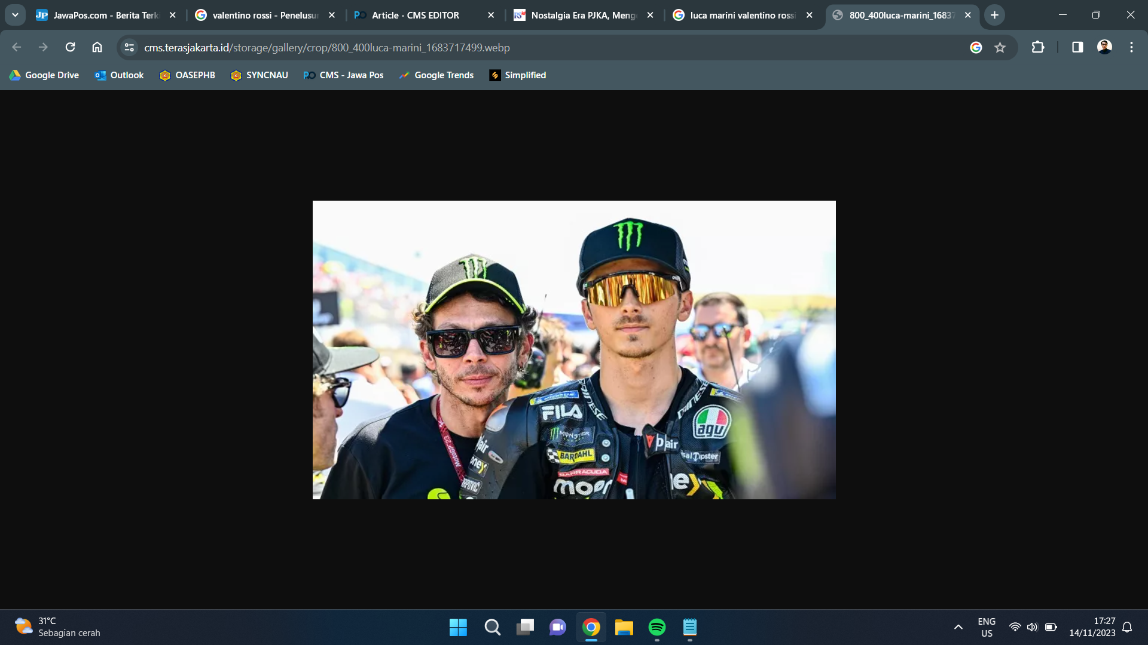Toggle the side panel
1148x645 pixels.
pos(1077,47)
